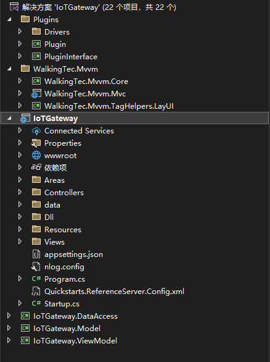270x362 pixels.
Task: Select the 'PluginInterface' project label
Action: click(x=71, y=57)
